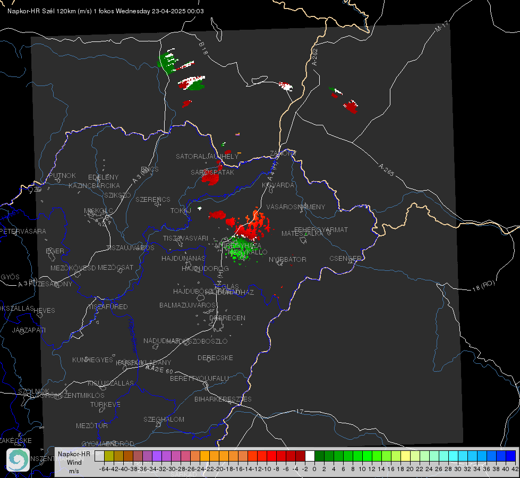Click the PÉTERVÁSÁRA label
Screen dimensions: 520x478
pyautogui.click(x=23, y=231)
